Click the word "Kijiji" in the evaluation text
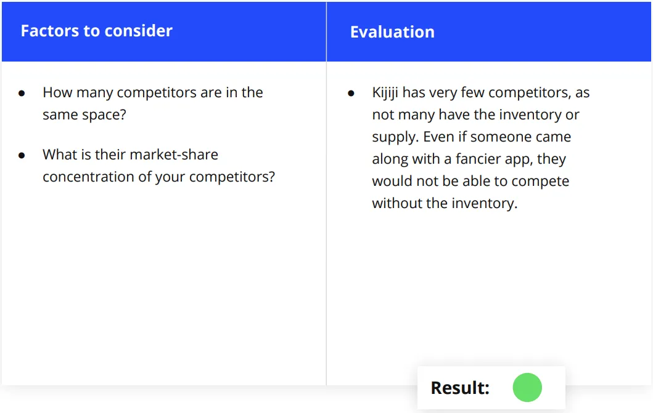 click(385, 93)
